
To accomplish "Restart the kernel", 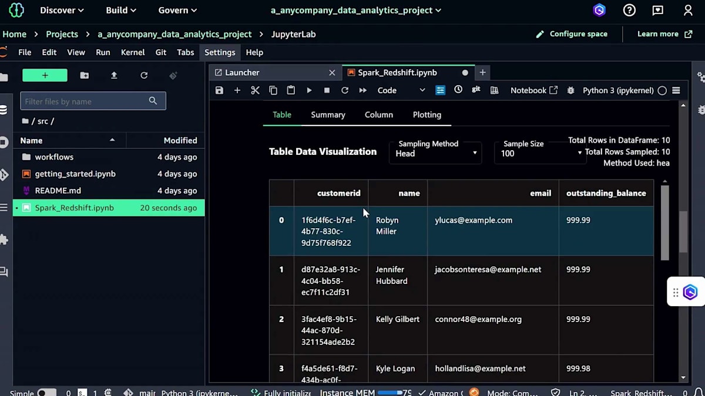I will (345, 90).
